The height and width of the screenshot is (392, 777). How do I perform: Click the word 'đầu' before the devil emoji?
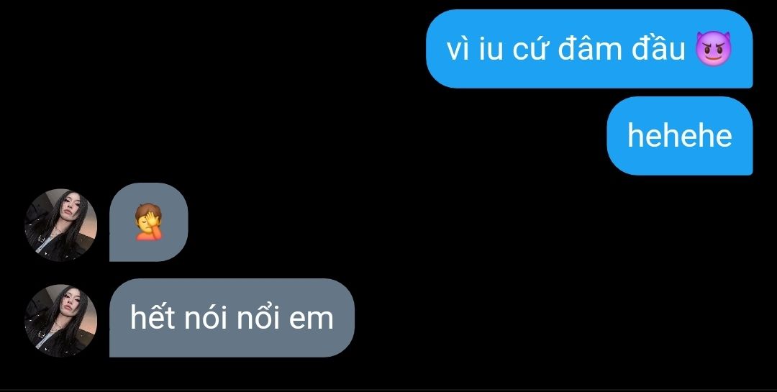[x=658, y=47]
